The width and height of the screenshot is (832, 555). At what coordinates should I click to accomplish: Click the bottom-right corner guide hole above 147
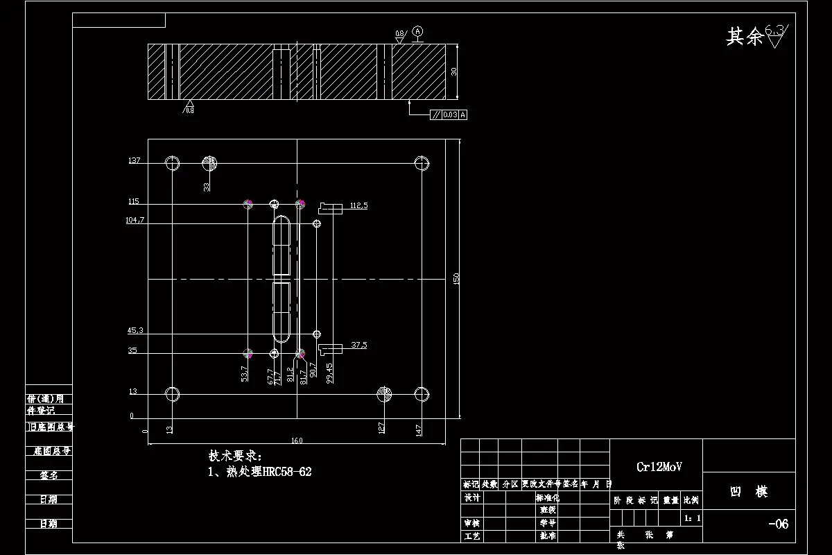coord(422,394)
